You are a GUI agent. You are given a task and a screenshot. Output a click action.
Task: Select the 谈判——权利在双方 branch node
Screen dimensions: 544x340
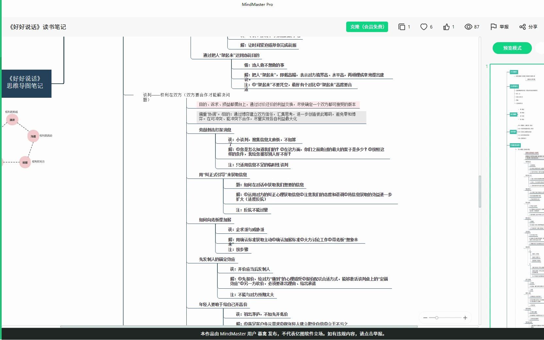[186, 97]
